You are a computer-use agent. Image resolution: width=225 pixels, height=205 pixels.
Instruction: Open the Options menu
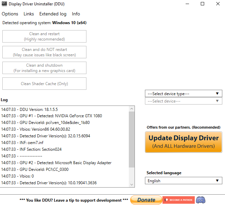(10, 14)
